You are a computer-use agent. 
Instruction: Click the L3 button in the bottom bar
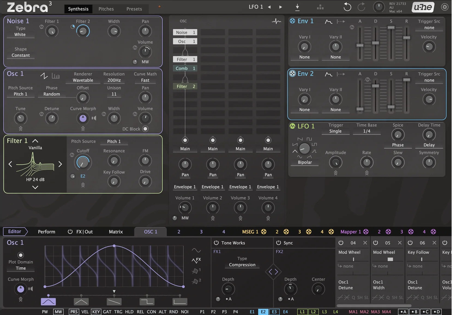tap(325, 312)
